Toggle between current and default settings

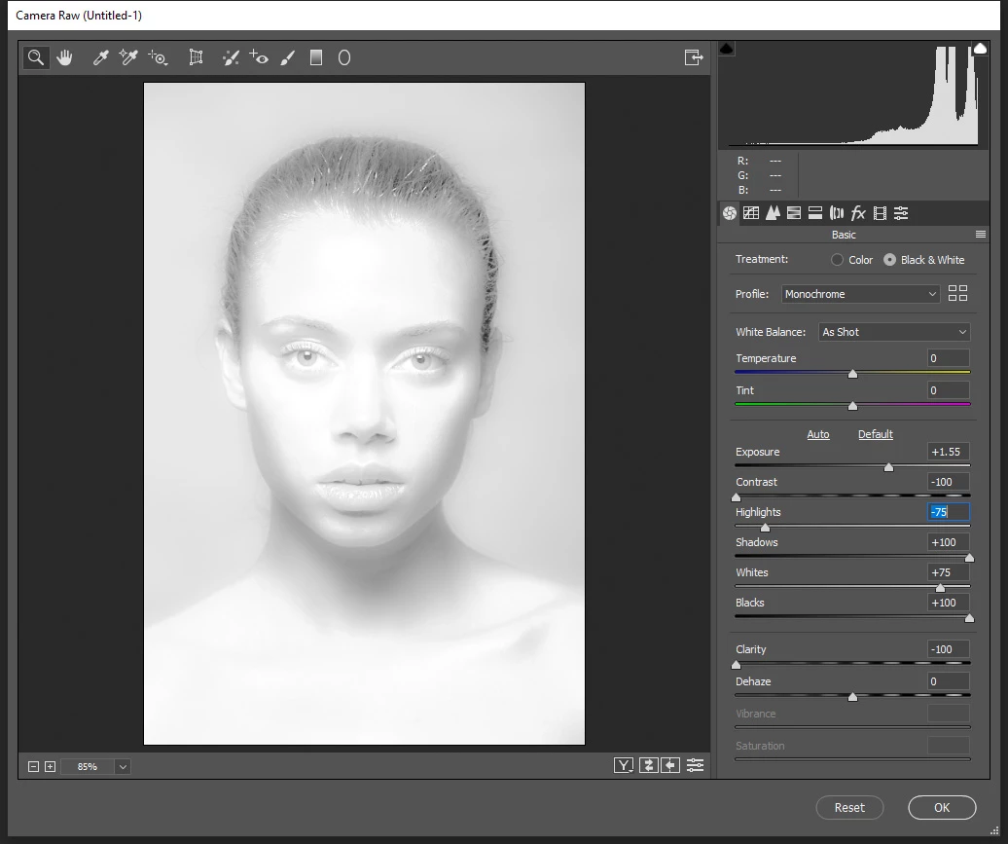[x=695, y=765]
